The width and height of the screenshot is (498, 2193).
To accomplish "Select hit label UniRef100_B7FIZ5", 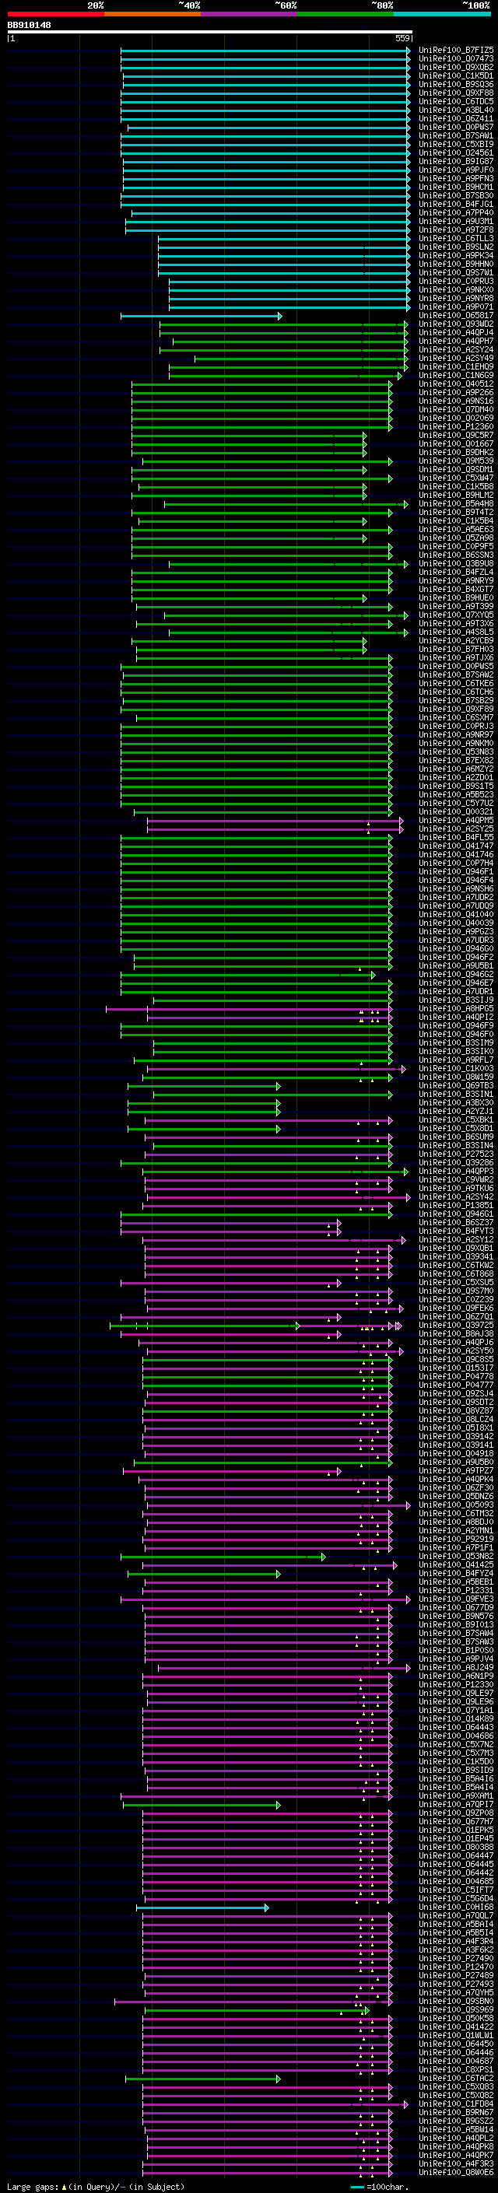I will pos(456,51).
